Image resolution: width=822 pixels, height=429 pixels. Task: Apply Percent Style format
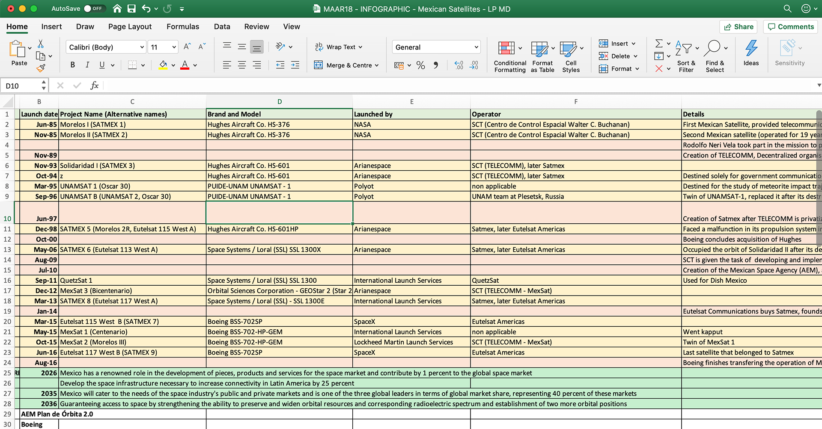click(421, 65)
